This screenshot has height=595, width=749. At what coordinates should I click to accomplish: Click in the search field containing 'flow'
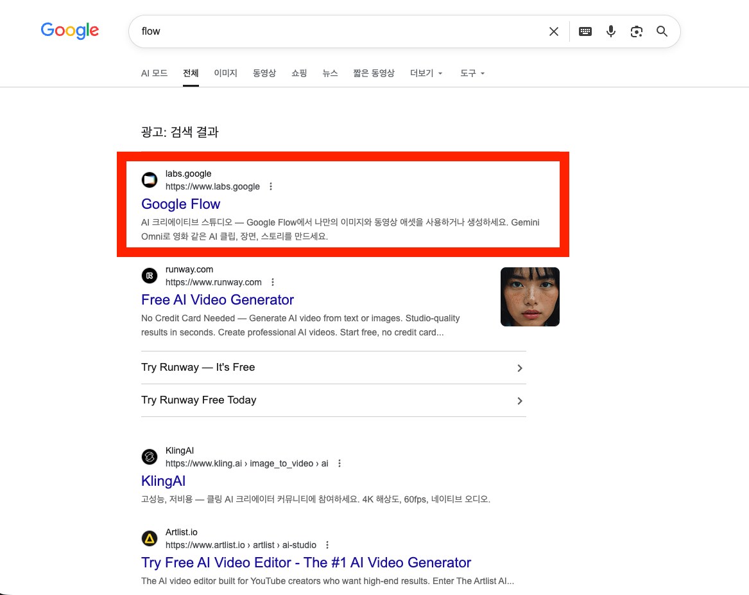tap(341, 31)
